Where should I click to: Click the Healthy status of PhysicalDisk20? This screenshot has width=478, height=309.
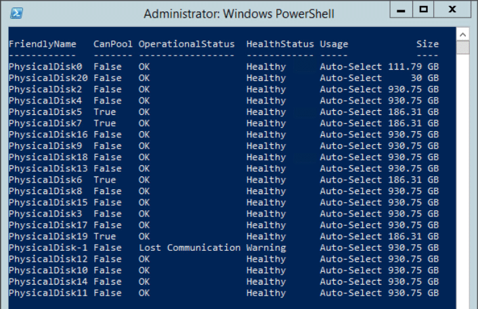point(266,78)
